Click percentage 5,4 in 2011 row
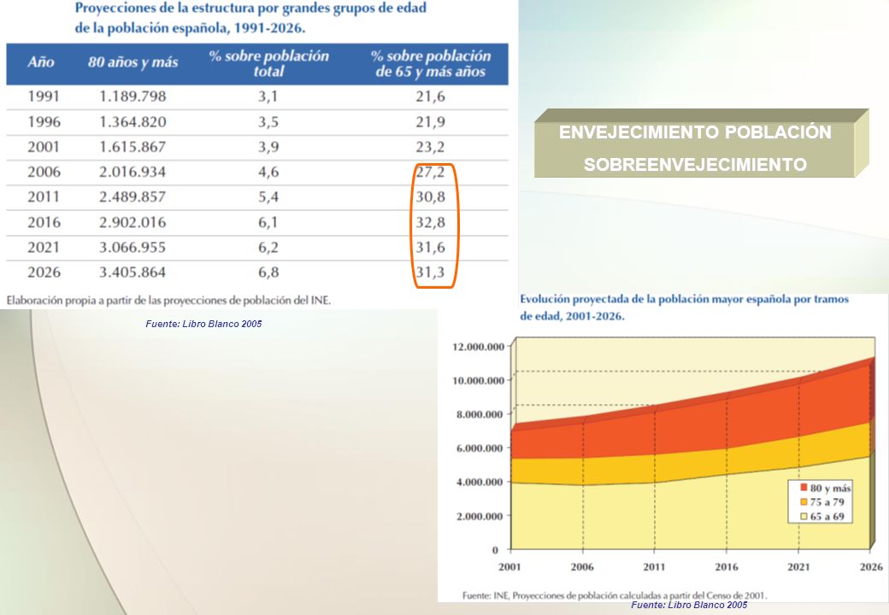 click(x=268, y=196)
